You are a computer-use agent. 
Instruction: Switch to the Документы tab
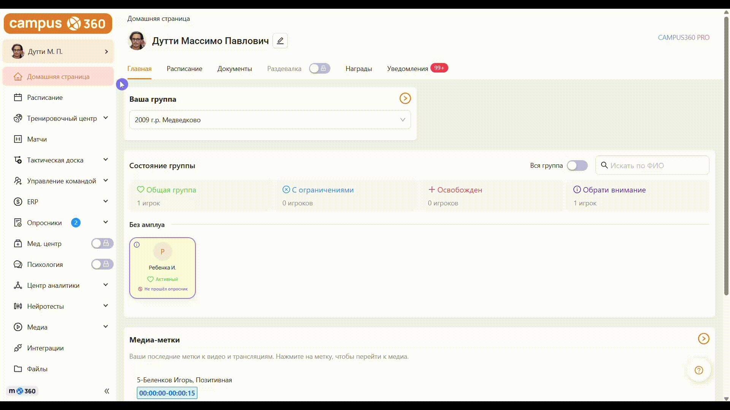click(x=235, y=69)
